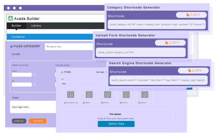Switch to the Builder tab
The image size is (216, 136).
pos(16,26)
